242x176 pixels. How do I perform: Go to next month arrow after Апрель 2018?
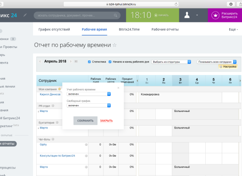pyautogui.click(x=71, y=61)
